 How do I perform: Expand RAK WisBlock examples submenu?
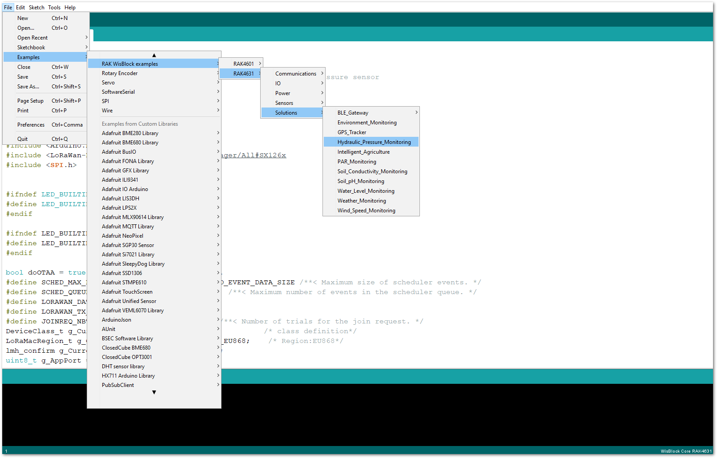(x=154, y=64)
